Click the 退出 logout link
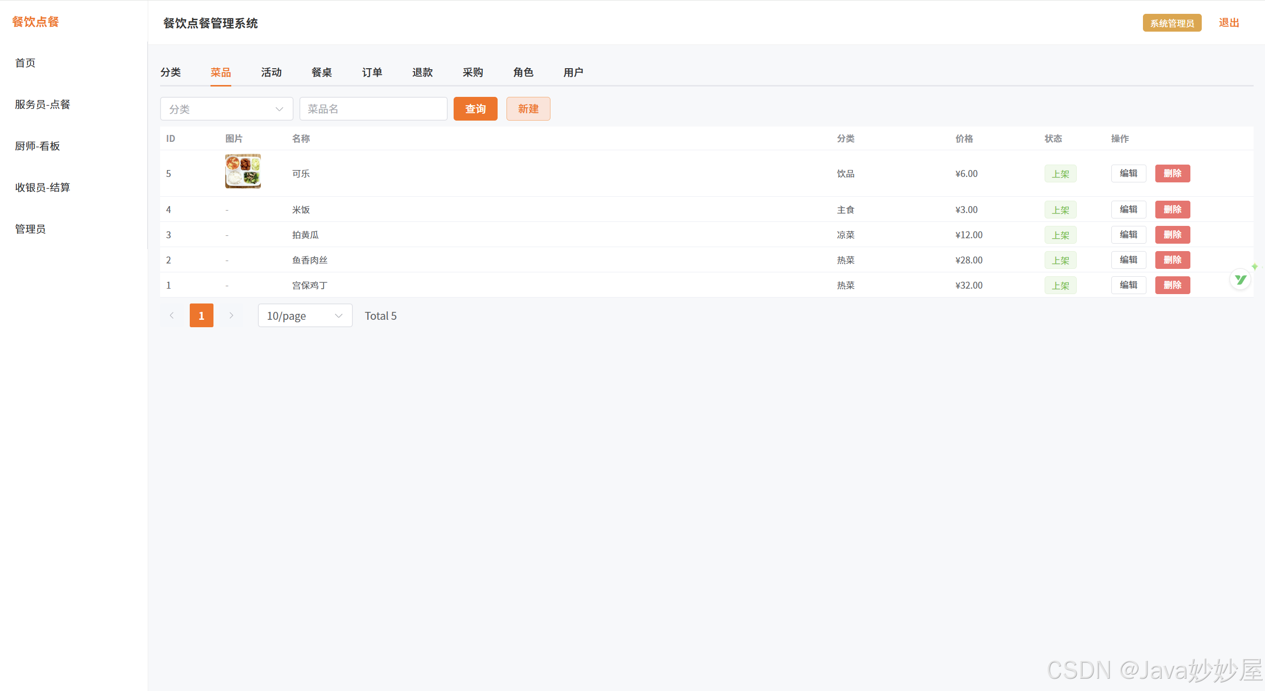This screenshot has width=1265, height=691. click(x=1228, y=23)
